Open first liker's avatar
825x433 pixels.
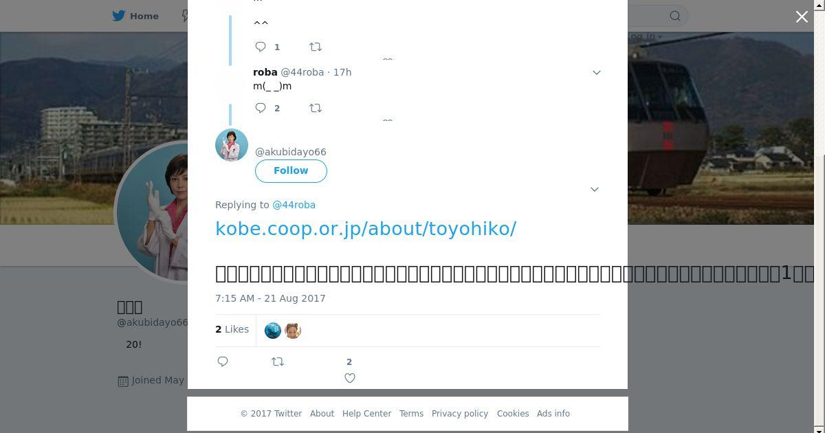pyautogui.click(x=273, y=331)
